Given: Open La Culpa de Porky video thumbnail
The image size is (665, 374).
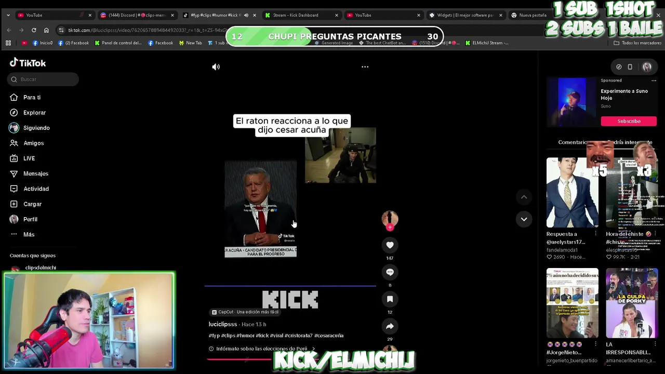Looking at the screenshot, I should pyautogui.click(x=632, y=303).
